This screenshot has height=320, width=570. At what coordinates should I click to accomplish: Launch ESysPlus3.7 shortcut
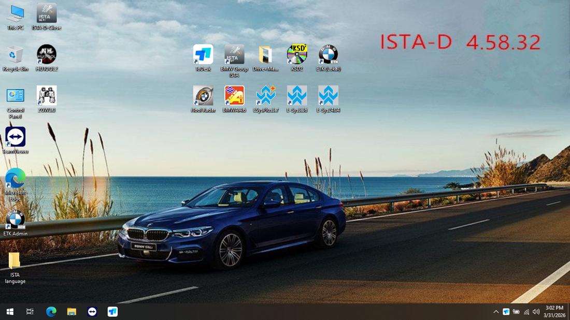coord(265,99)
